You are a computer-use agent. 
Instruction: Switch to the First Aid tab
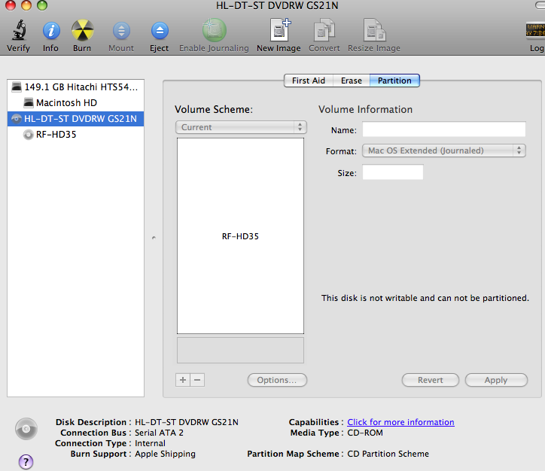309,81
